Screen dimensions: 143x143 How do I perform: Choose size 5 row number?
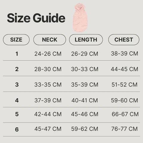(x=17, y=114)
